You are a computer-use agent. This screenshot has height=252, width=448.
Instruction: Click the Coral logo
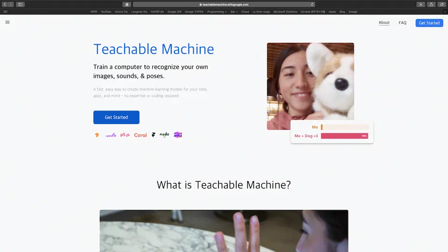tap(140, 135)
